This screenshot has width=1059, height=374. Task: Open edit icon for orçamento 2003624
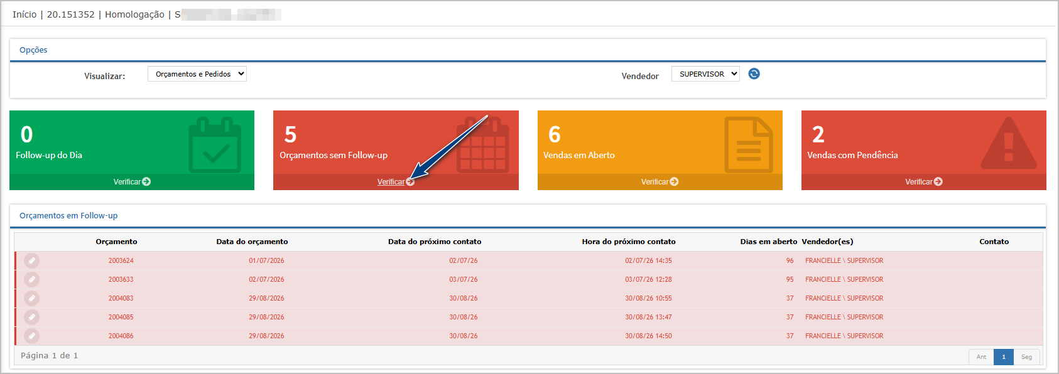(31, 260)
